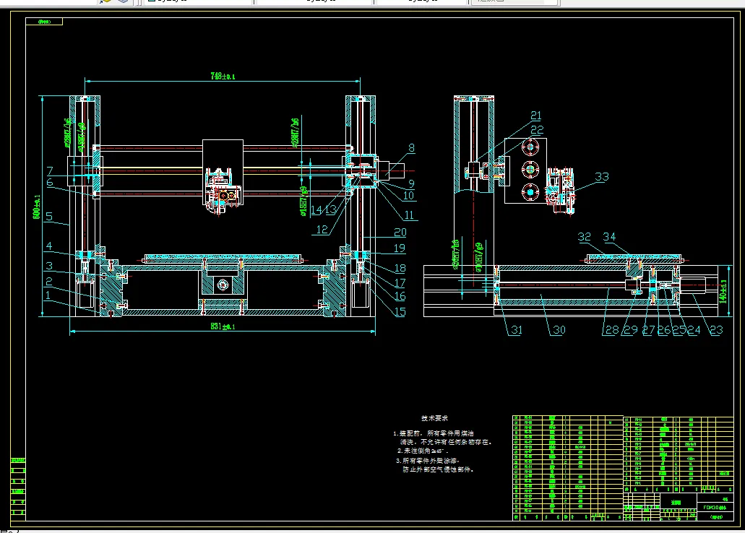Image resolution: width=745 pixels, height=533 pixels.
Task: Click the 600±0.1 vertical height dimension
Action: [x=38, y=206]
